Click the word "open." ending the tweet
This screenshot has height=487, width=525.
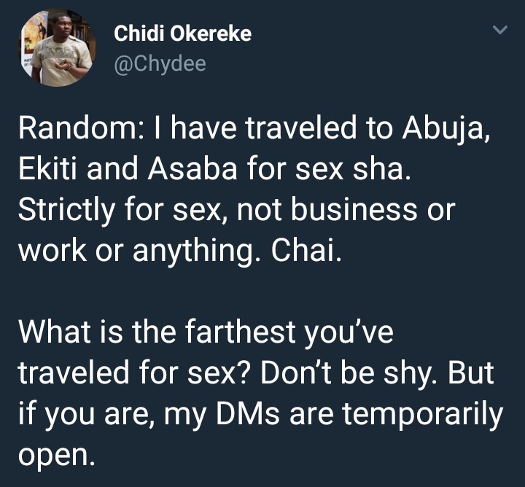click(x=57, y=456)
